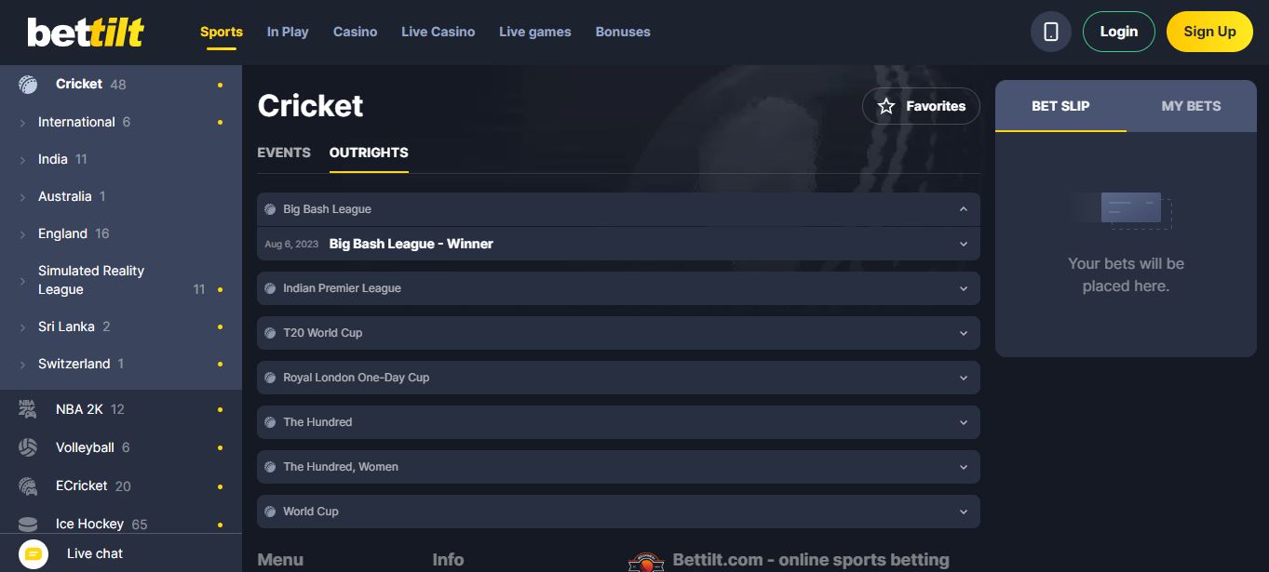
Task: Click the Sign Up button
Action: (1209, 32)
